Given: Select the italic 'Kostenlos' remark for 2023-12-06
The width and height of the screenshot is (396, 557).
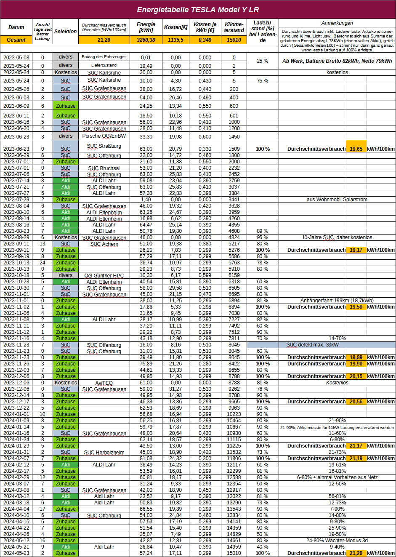Looking at the screenshot, I should pyautogui.click(x=337, y=383).
